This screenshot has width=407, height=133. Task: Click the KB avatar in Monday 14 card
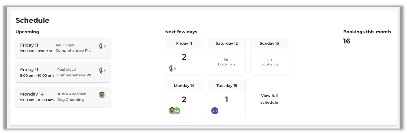pyautogui.click(x=177, y=111)
